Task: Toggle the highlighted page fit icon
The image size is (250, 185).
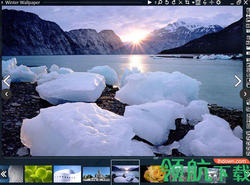Action: click(x=198, y=2)
